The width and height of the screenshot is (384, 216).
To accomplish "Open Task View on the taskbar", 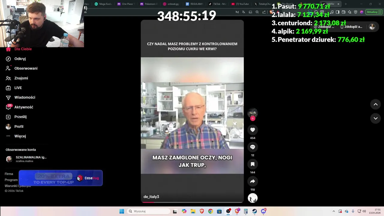I will (175, 211).
